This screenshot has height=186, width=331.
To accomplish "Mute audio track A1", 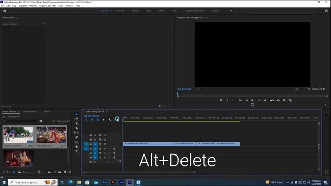I will 105,149.
